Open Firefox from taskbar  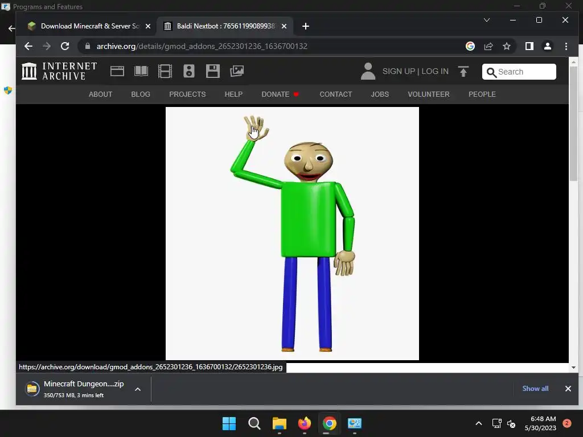pyautogui.click(x=305, y=423)
